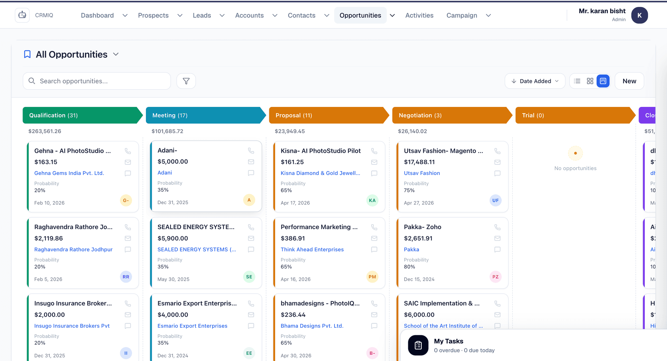Viewport: 667px width, 361px height.
Task: Select kanban board view
Action: coord(603,81)
